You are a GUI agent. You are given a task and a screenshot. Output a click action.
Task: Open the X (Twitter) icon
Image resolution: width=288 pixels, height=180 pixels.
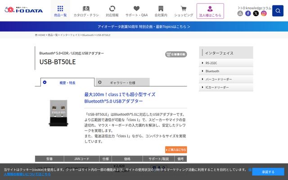click(256, 13)
